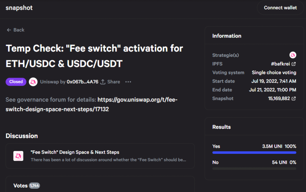Click the Results panel heading
306x192 pixels.
[222, 127]
